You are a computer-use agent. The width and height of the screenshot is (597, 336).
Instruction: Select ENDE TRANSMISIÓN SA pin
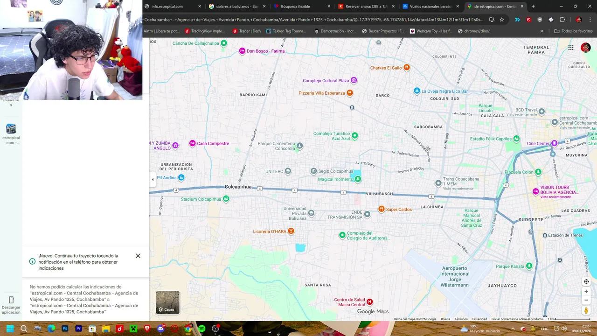[367, 214]
